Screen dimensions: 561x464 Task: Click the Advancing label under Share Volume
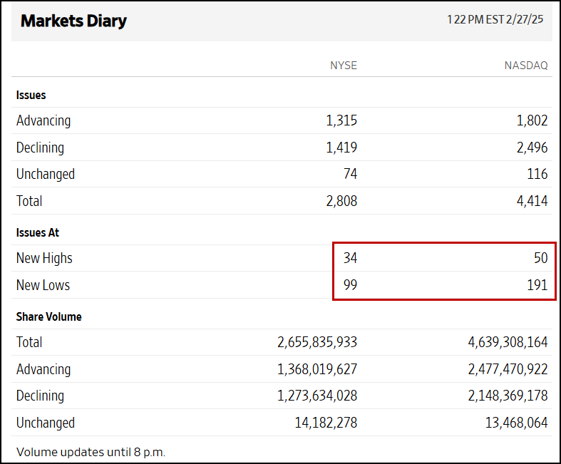click(43, 369)
